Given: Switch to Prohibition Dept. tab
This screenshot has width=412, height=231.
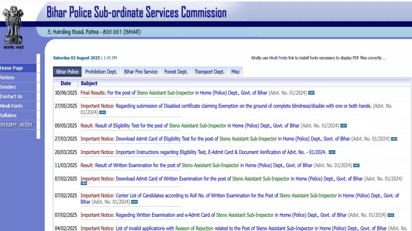Looking at the screenshot, I should click(101, 72).
